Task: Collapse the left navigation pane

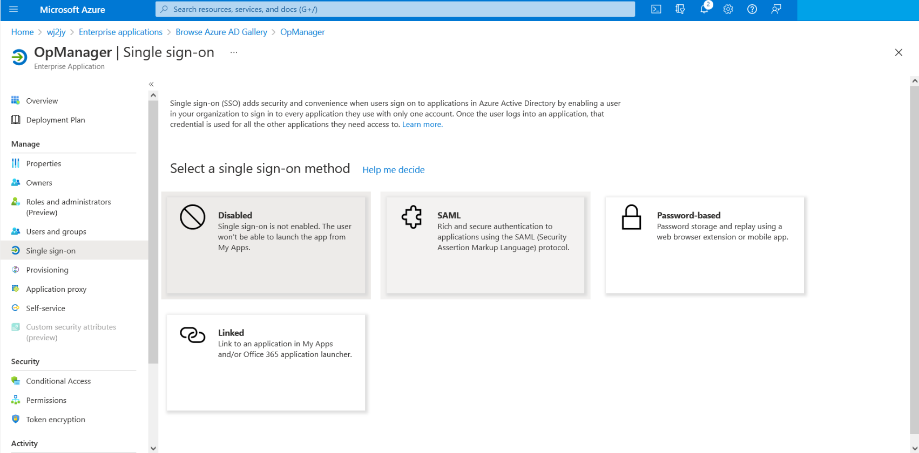Action: pos(151,84)
